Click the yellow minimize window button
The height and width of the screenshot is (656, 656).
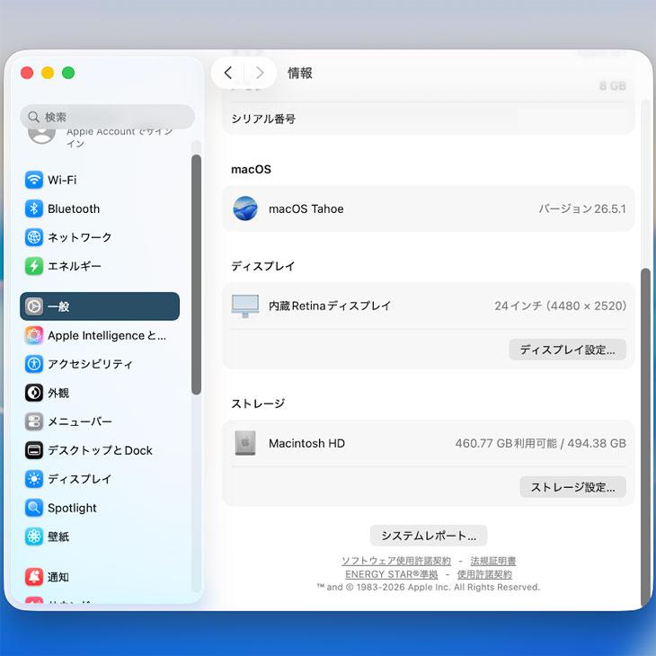coord(48,73)
